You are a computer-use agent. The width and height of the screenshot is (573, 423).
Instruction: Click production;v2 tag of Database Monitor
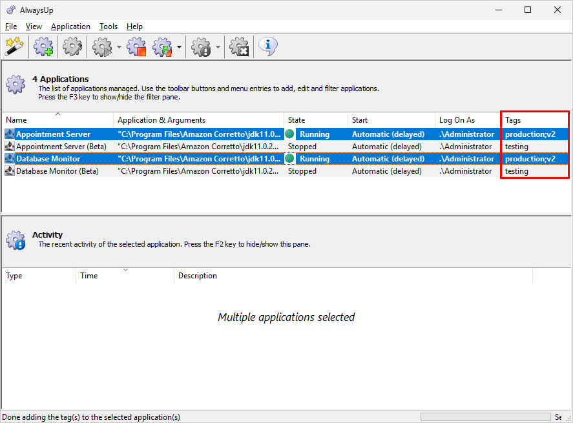[530, 158]
